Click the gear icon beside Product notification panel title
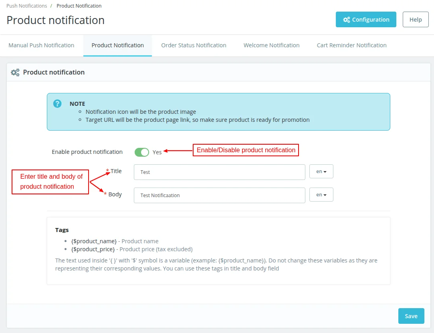Viewport: 434px width, 333px height. (x=15, y=72)
